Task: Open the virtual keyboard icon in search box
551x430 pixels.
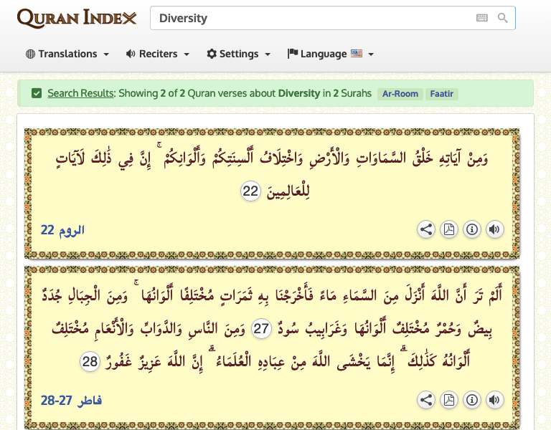Action: click(481, 18)
